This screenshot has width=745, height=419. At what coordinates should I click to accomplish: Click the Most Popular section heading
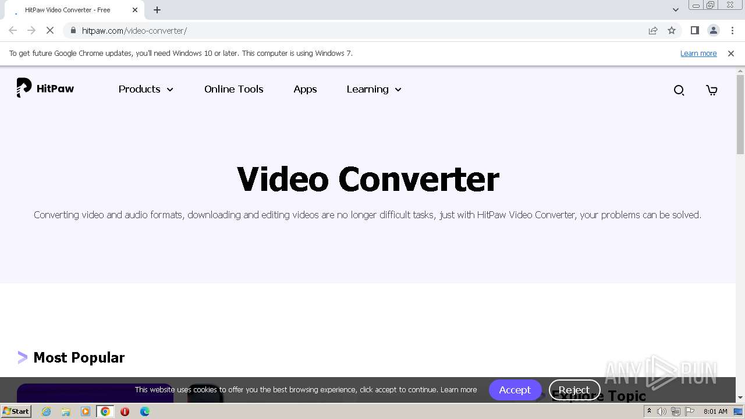79,357
